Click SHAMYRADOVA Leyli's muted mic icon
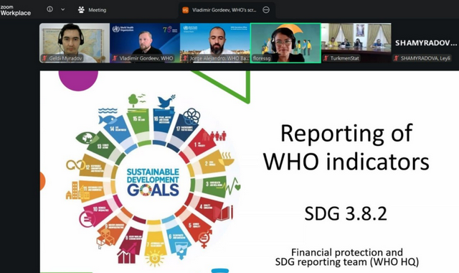The image size is (459, 273). click(x=396, y=58)
